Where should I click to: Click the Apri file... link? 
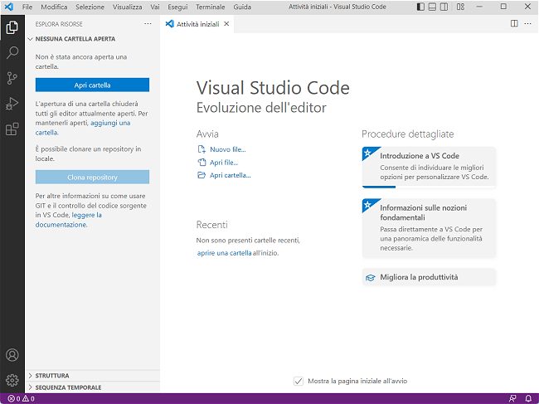224,163
